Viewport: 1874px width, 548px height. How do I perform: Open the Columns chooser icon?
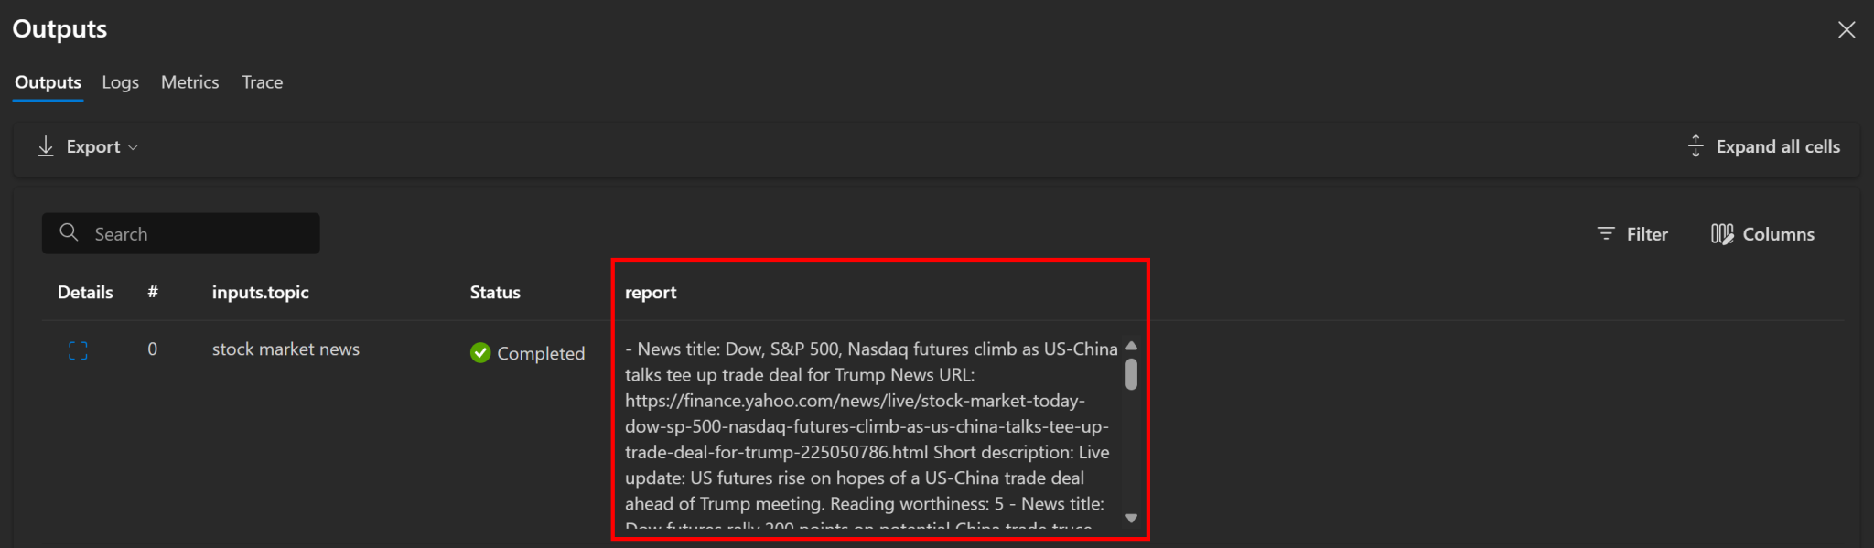coord(1721,234)
